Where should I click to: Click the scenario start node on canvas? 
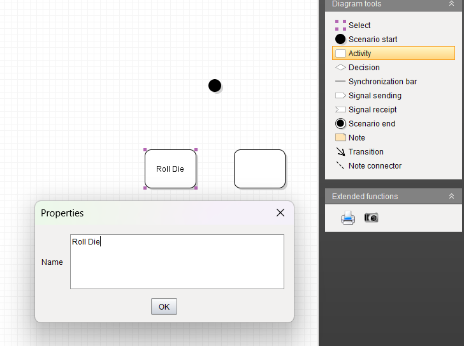(215, 86)
